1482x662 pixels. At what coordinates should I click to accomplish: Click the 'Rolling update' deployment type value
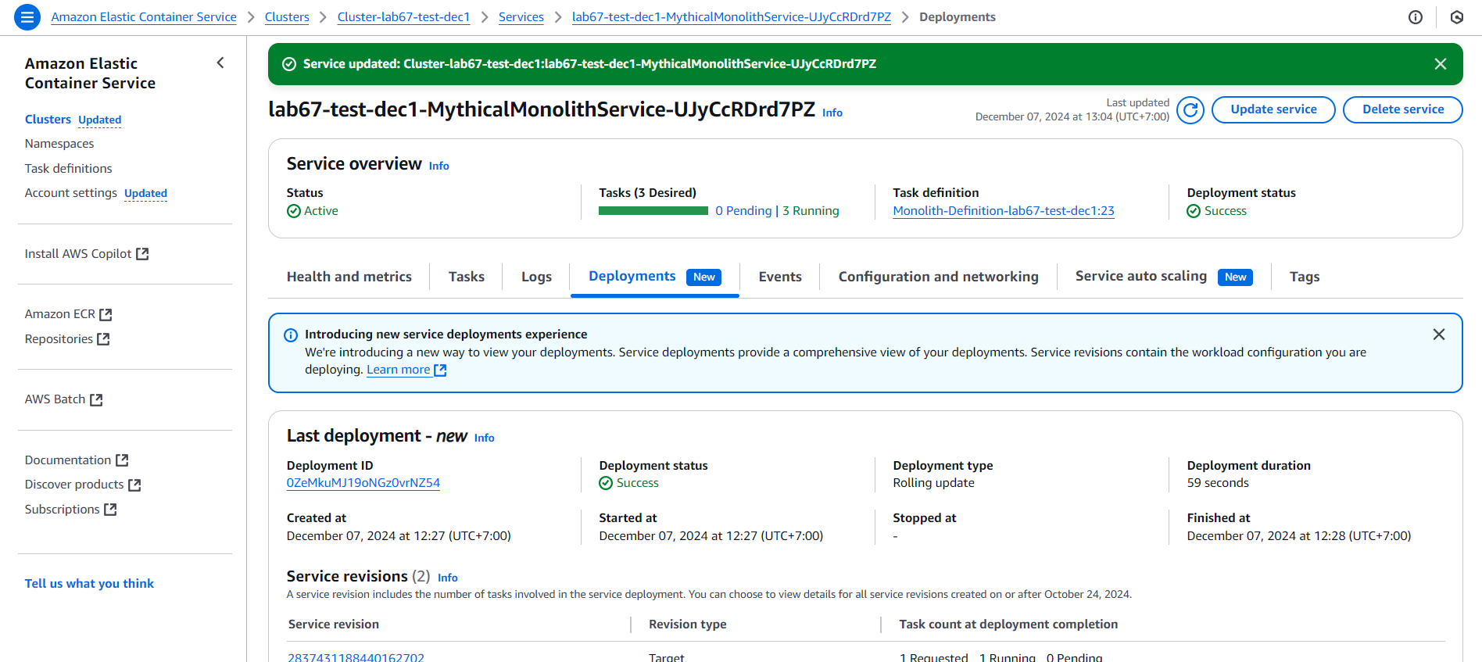934,483
